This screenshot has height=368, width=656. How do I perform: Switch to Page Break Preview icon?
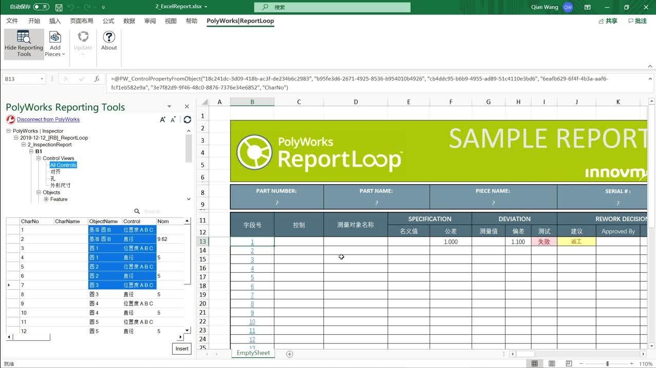[x=569, y=363]
